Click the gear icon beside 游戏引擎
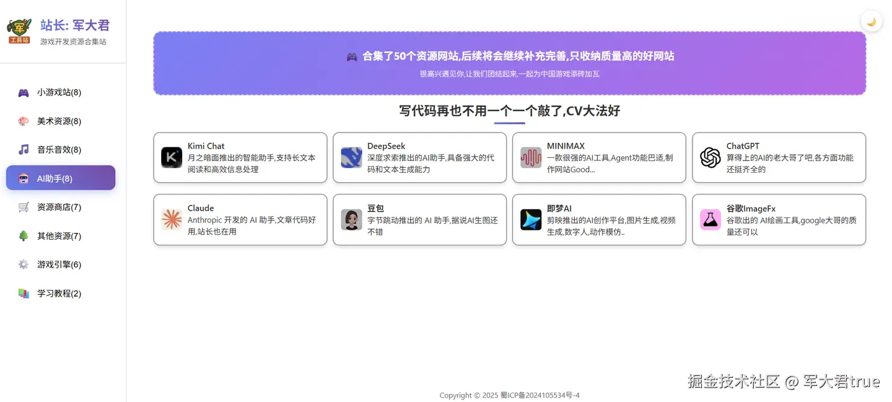 (24, 264)
